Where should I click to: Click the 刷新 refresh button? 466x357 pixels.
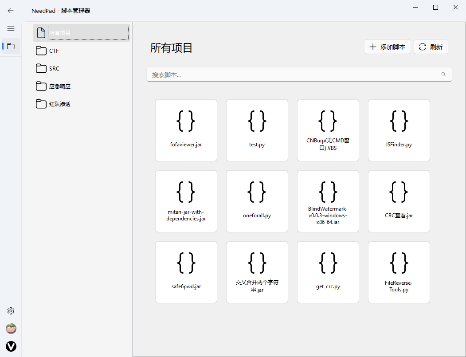[x=431, y=47]
